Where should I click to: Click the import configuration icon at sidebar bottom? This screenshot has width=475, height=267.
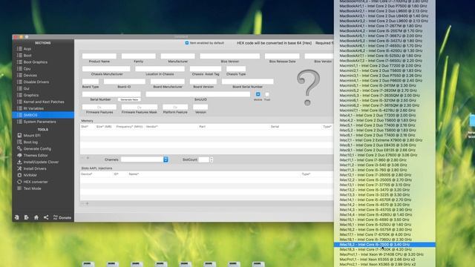pos(16,217)
